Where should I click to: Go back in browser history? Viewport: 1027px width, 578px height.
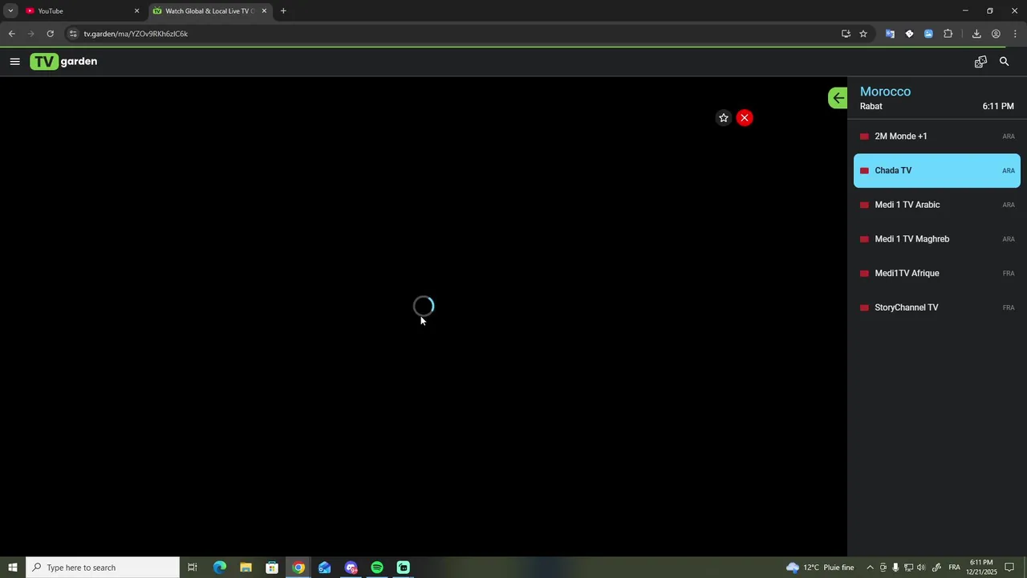point(11,34)
